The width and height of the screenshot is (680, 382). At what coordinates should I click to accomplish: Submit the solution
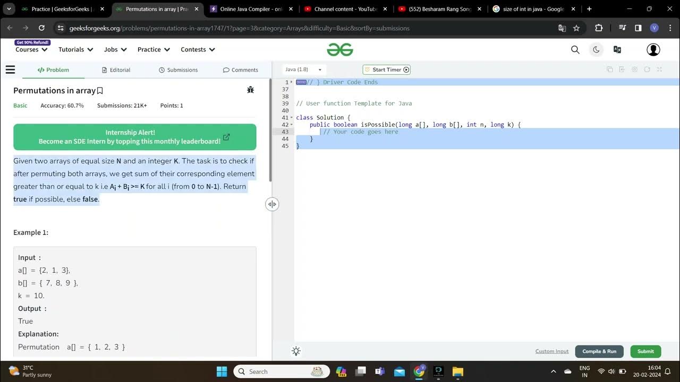[645, 351]
